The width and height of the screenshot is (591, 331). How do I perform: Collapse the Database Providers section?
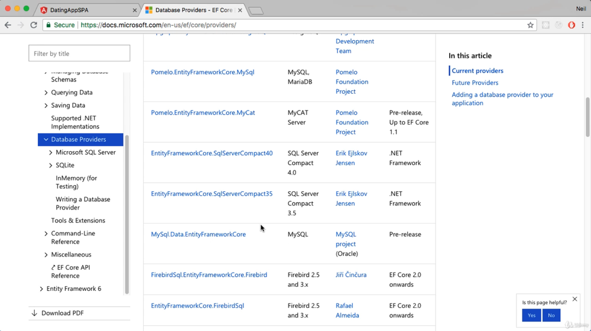pos(46,140)
